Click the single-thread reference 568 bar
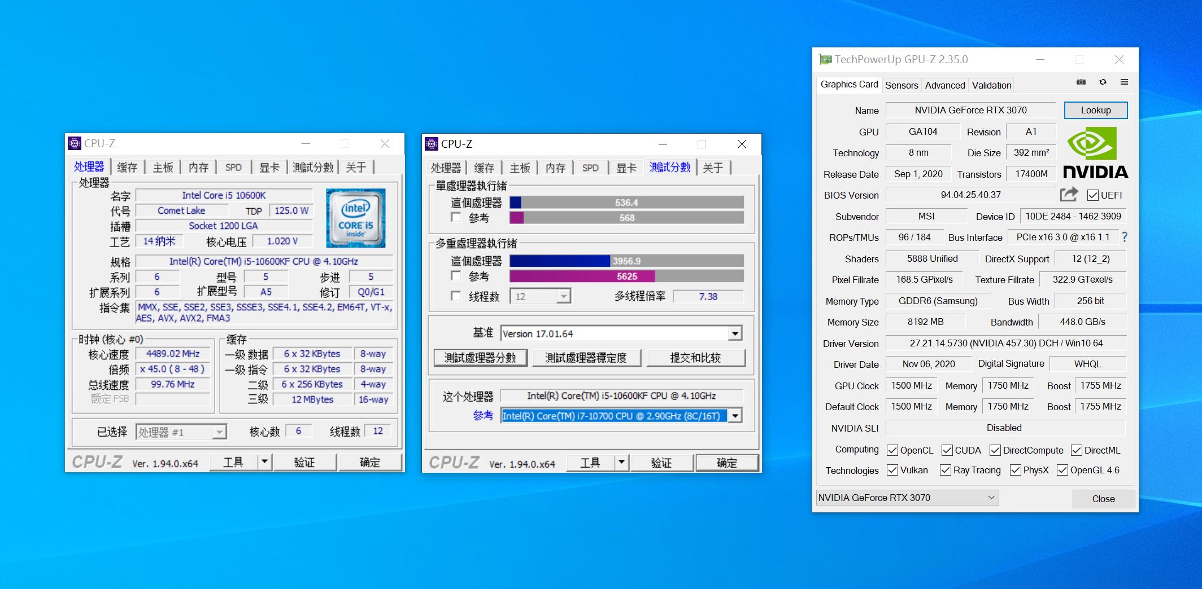Viewport: 1202px width, 589px height. click(x=626, y=218)
